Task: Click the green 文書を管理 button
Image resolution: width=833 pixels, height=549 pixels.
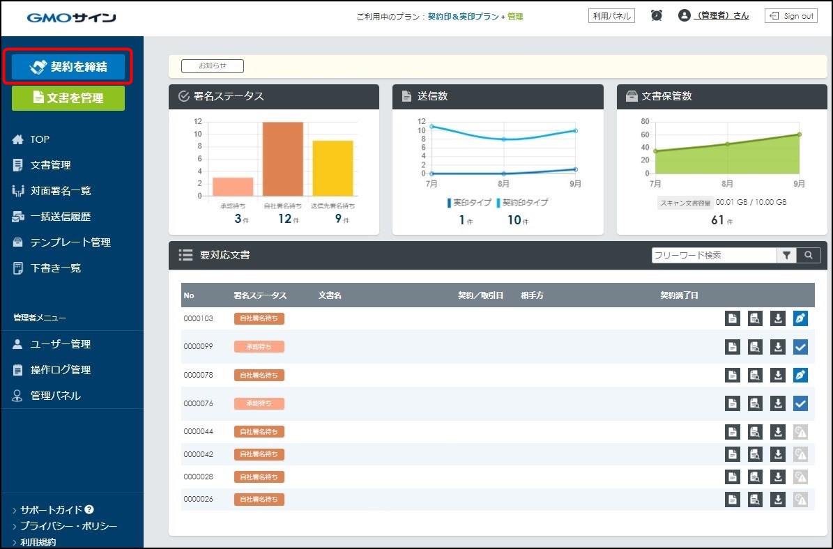Action: coord(68,98)
